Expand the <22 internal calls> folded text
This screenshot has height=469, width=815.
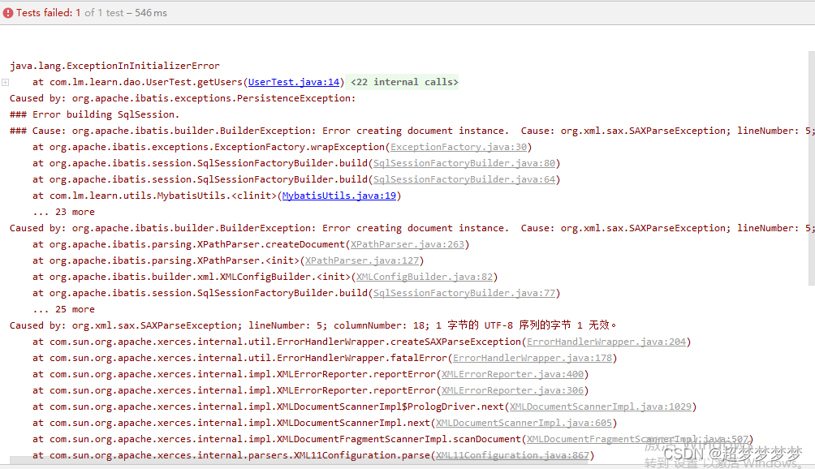404,82
